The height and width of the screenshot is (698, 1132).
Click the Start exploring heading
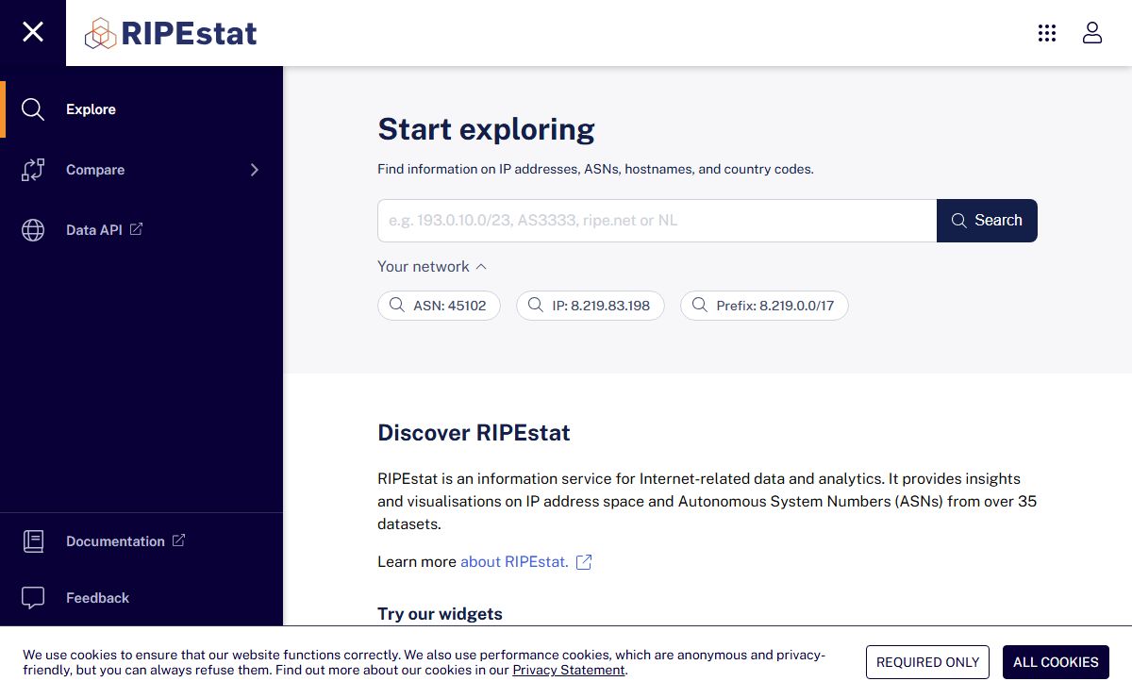[x=486, y=129]
